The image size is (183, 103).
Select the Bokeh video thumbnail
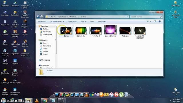coord(66,31)
